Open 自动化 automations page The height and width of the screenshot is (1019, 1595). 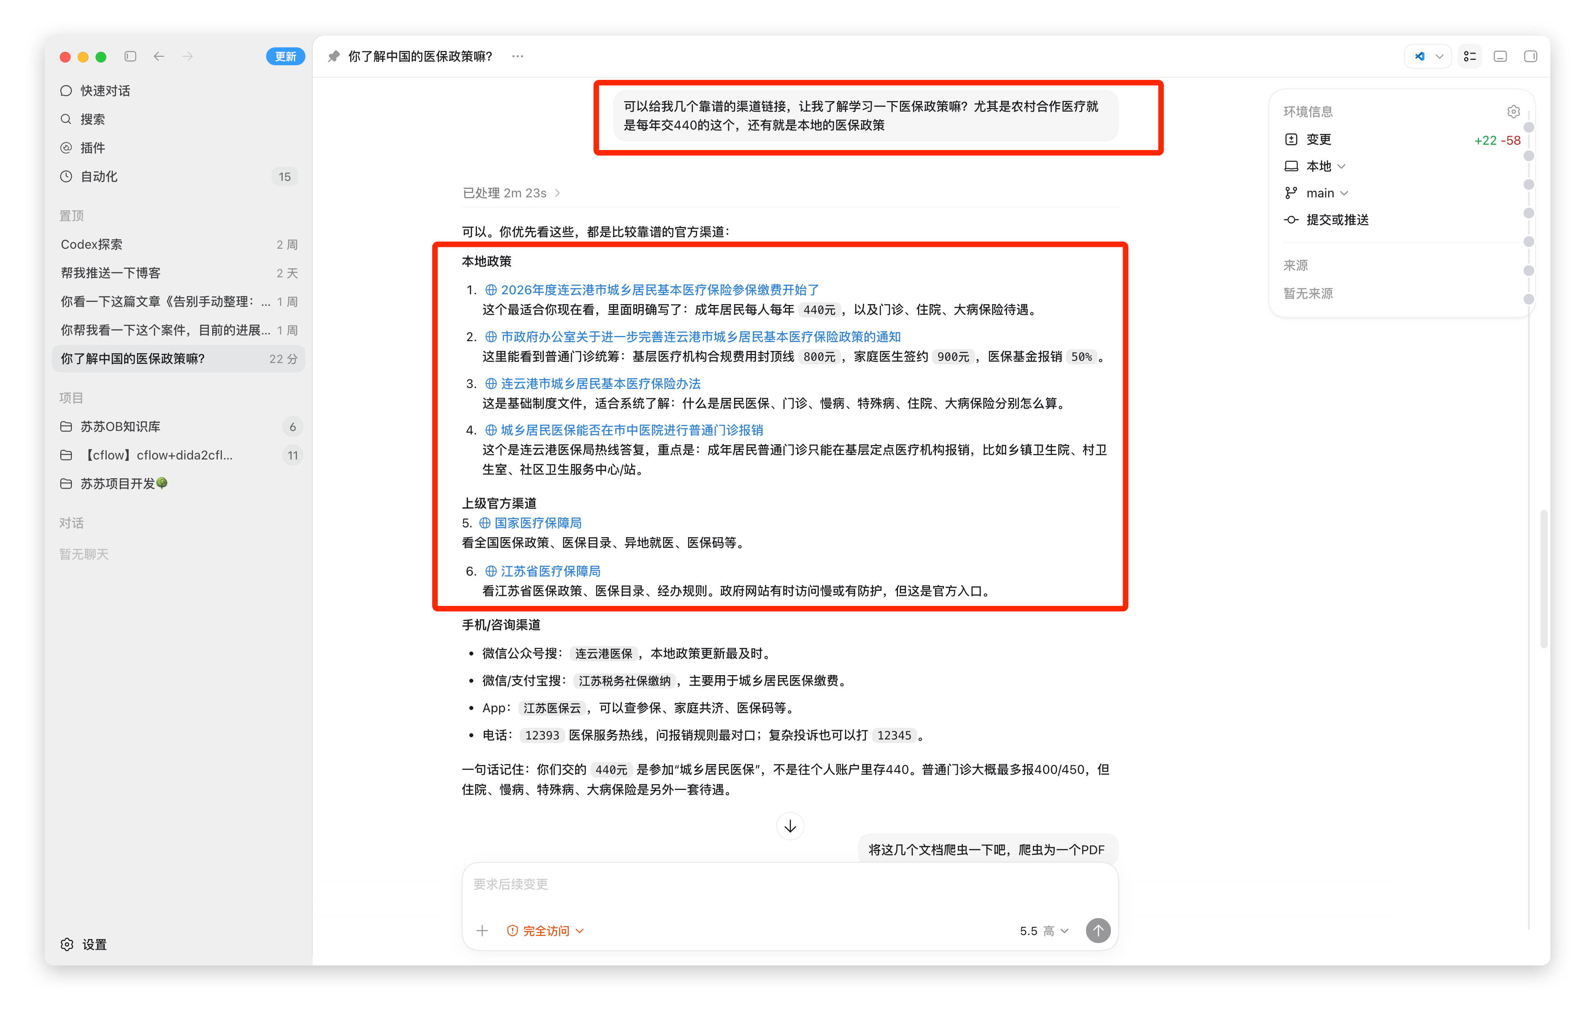pos(178,176)
